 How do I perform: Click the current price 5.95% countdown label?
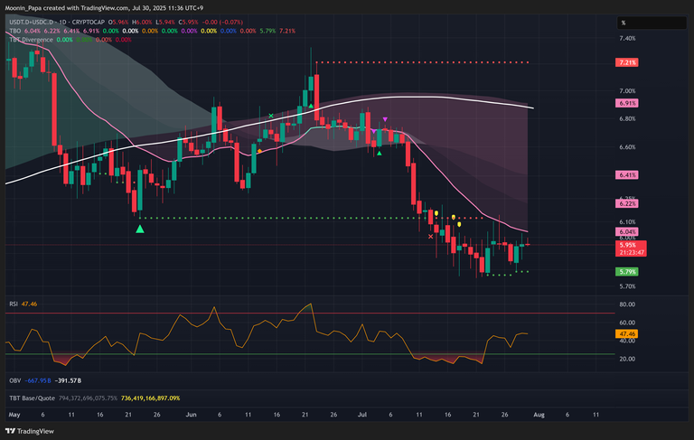pyautogui.click(x=631, y=248)
